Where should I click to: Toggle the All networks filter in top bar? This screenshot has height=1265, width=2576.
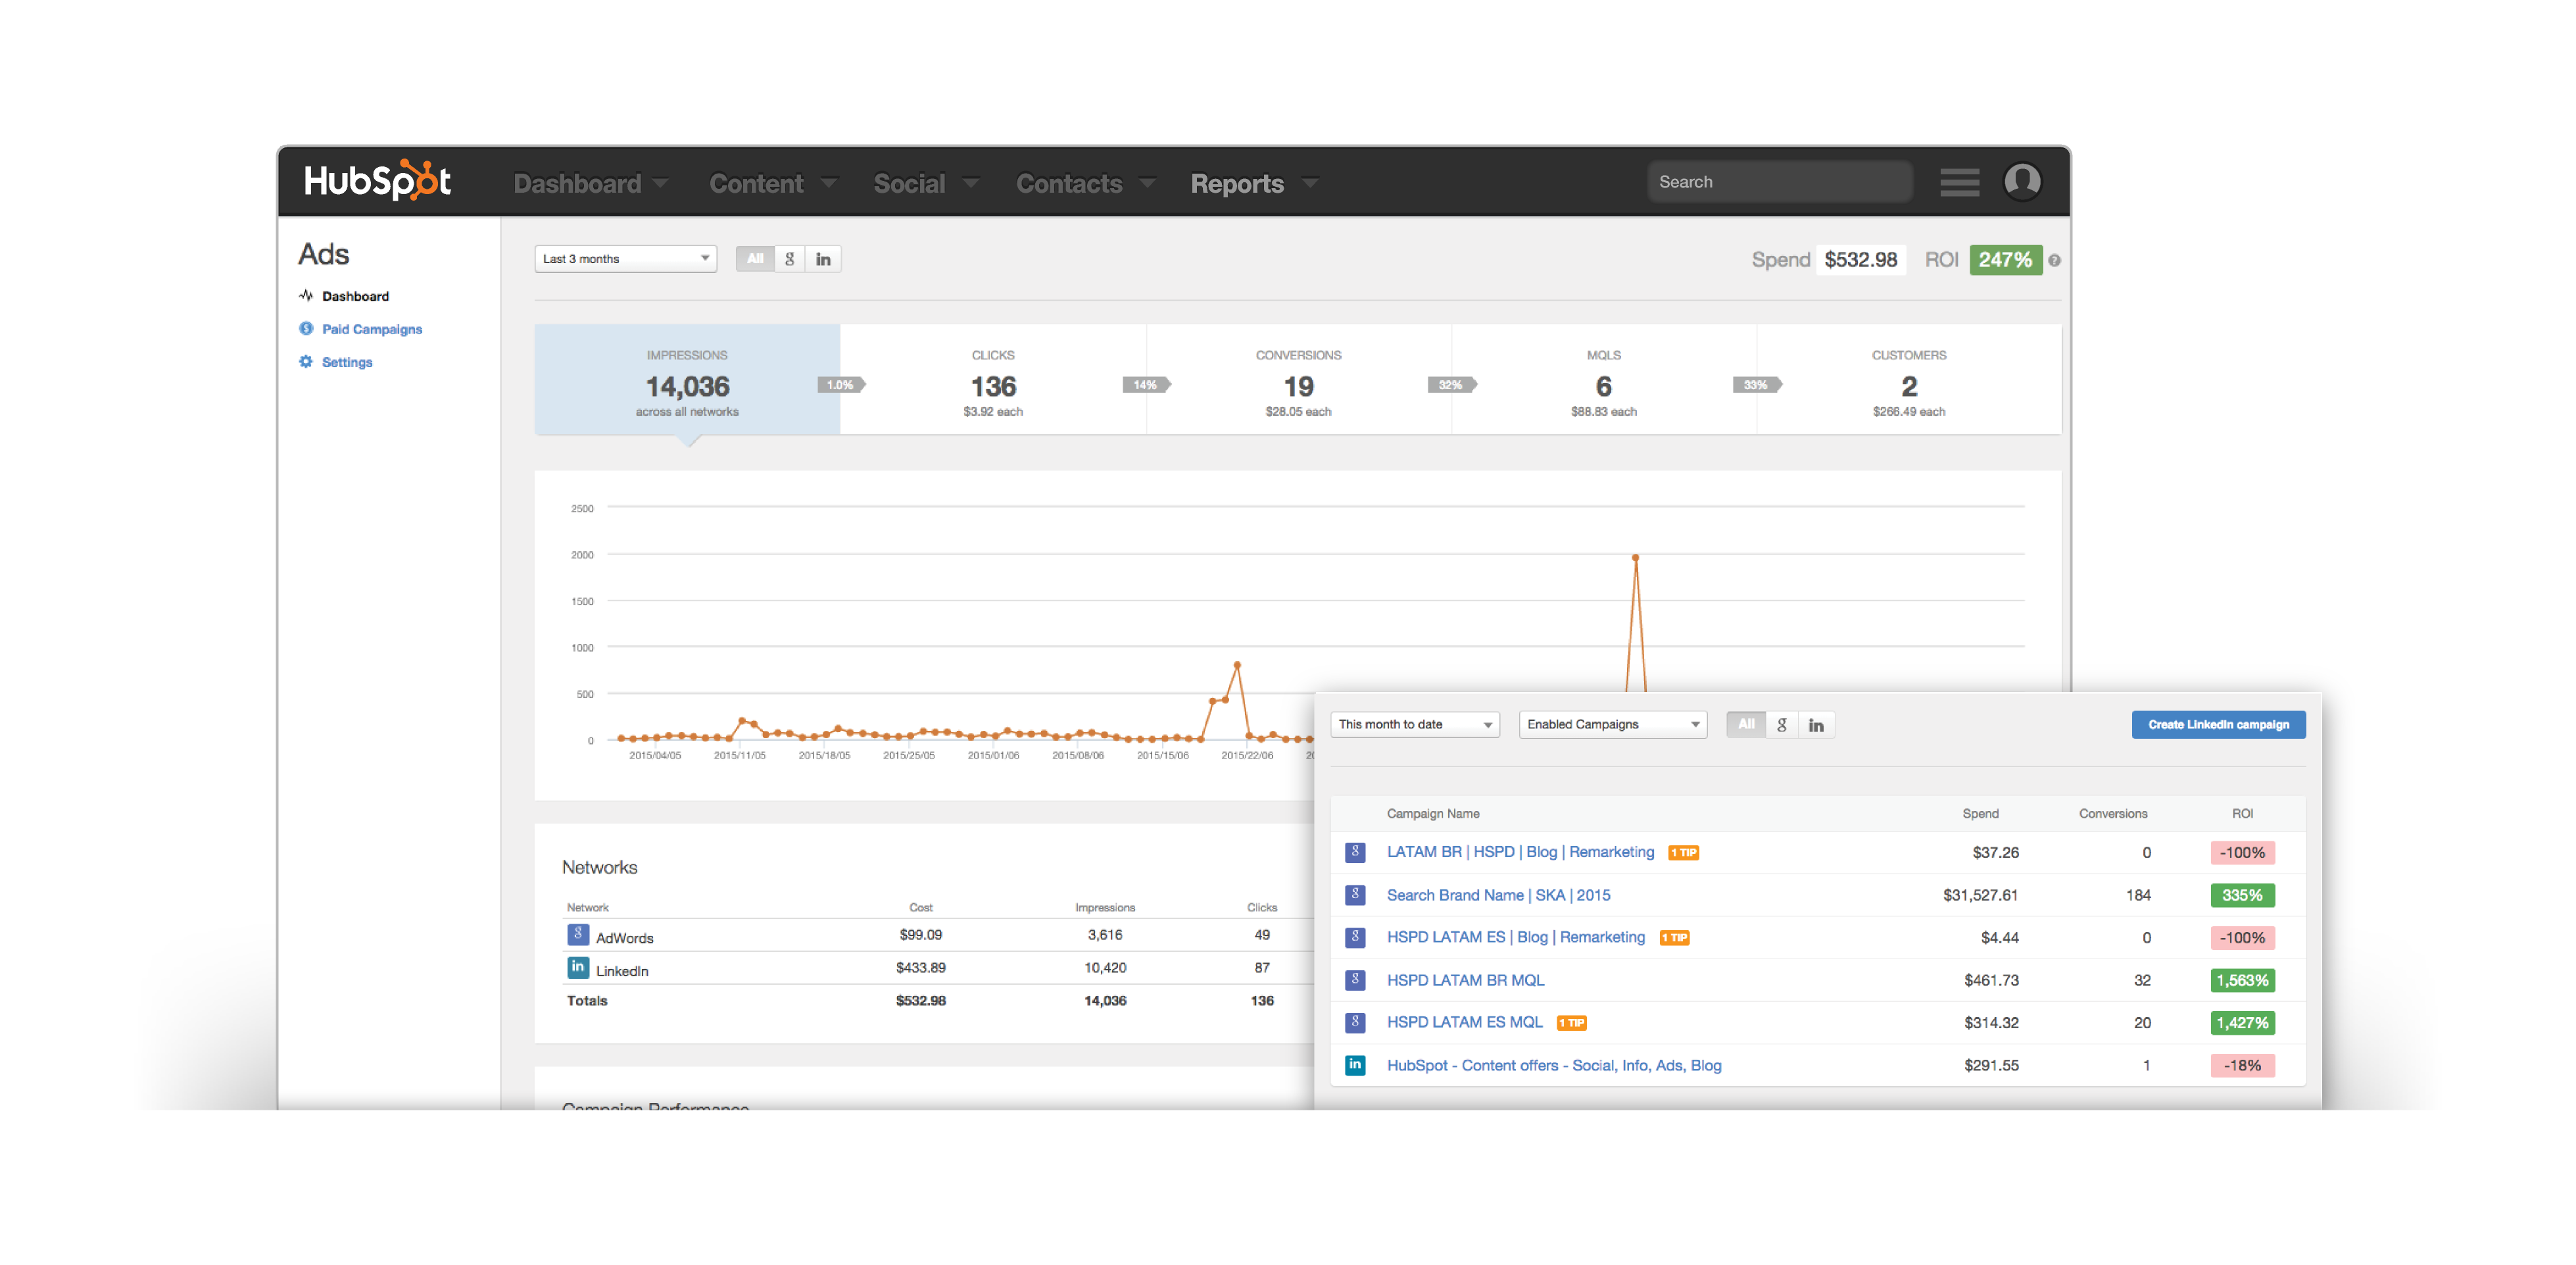pos(755,259)
